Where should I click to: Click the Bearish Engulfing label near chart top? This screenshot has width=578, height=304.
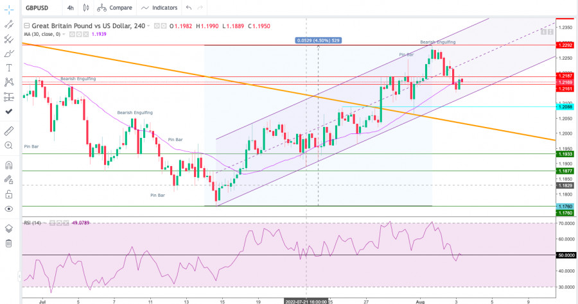click(x=438, y=42)
